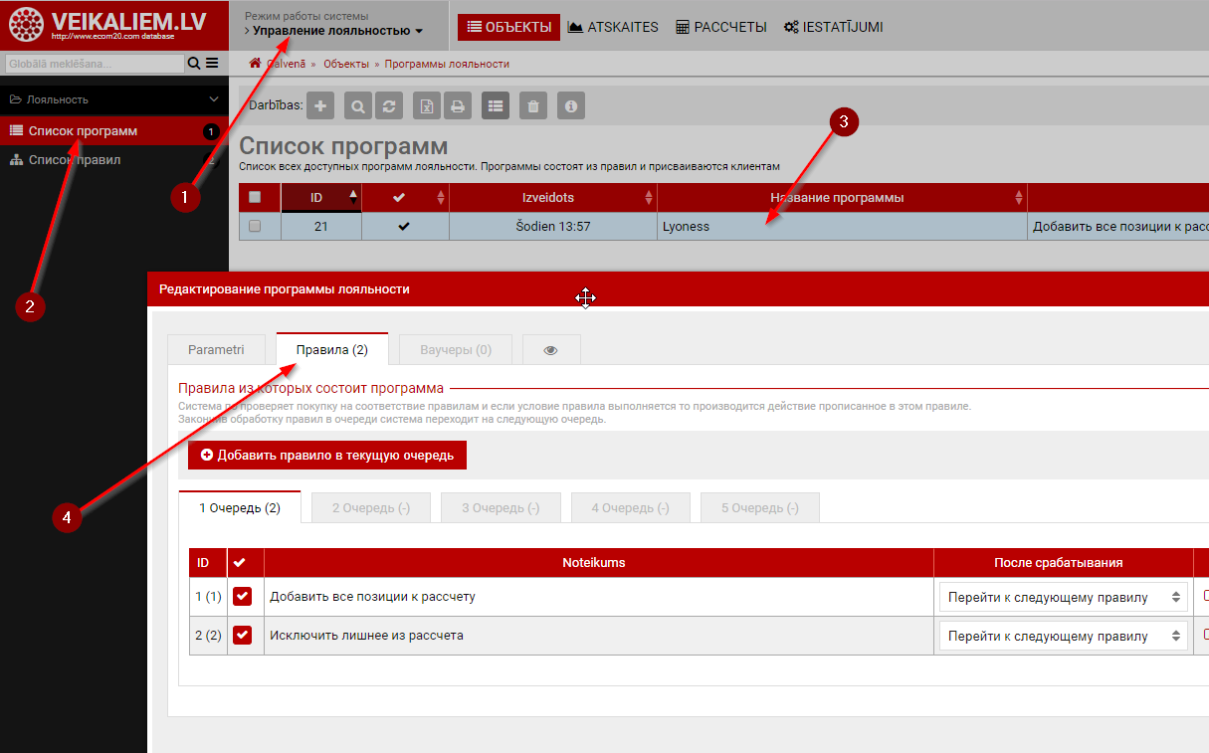Screen dimensions: 1209x753
Task: Open the info icon in Darbības toolbar
Action: click(570, 105)
